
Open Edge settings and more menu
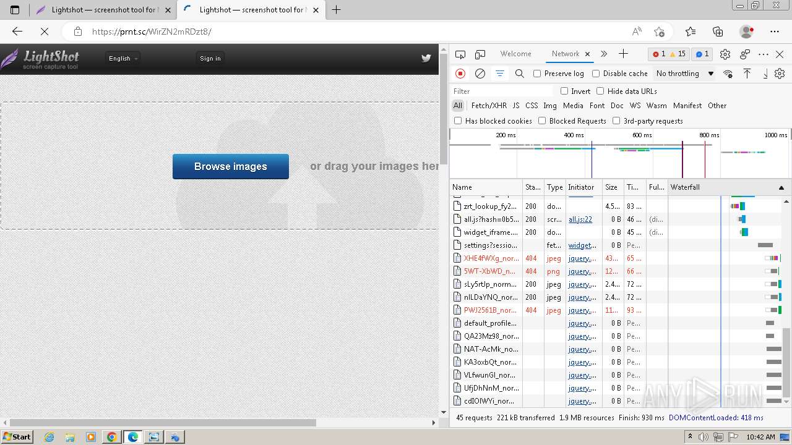[775, 32]
